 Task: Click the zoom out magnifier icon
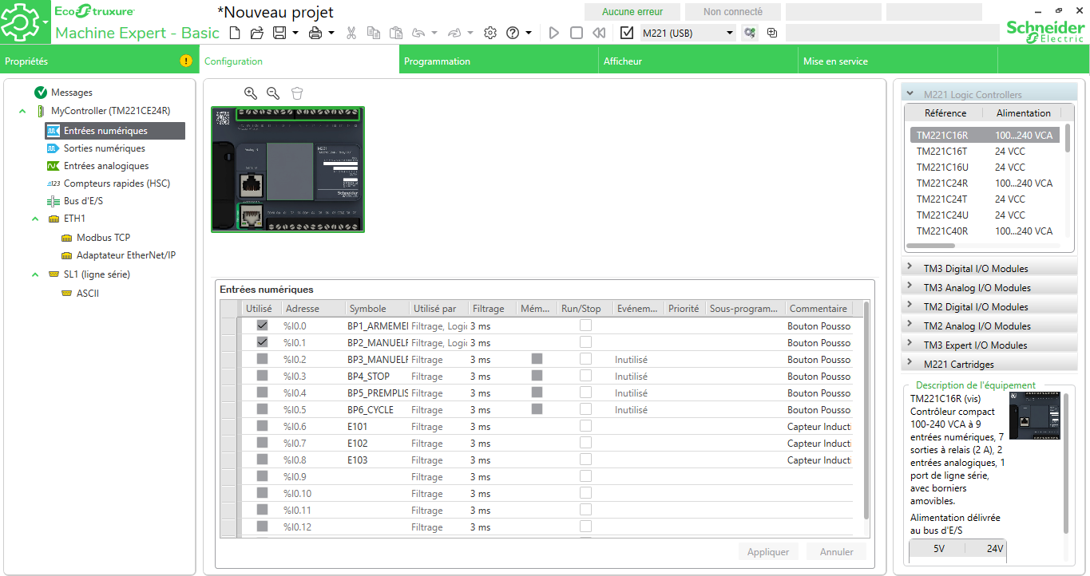273,93
